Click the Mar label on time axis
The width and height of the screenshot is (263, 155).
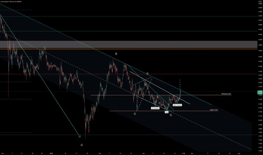[x=144, y=153]
